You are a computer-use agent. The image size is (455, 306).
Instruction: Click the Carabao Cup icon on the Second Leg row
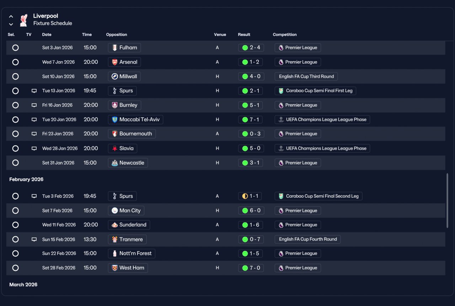click(x=281, y=196)
